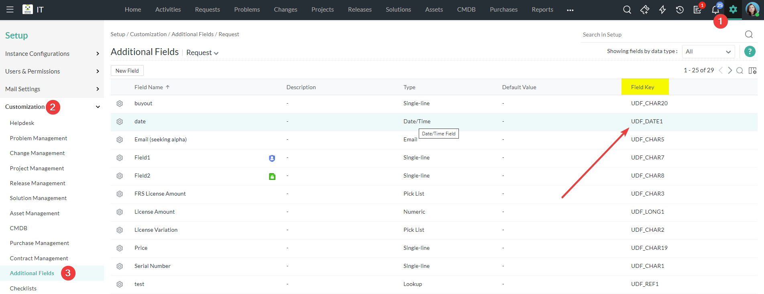
Task: Click the Setup gear icon in header
Action: pyautogui.click(x=733, y=10)
